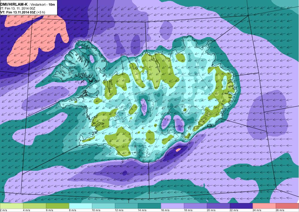Pick the turquoise legend swatch above '12 m/s'
299x212 pixels.
pyautogui.click(x=126, y=206)
